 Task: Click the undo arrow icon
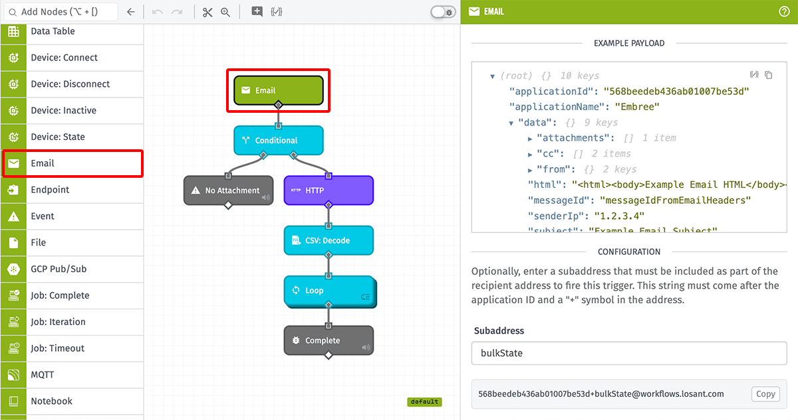(158, 12)
